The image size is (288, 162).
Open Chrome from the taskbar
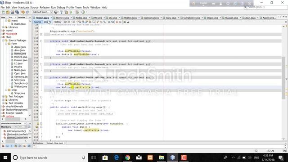127,157
